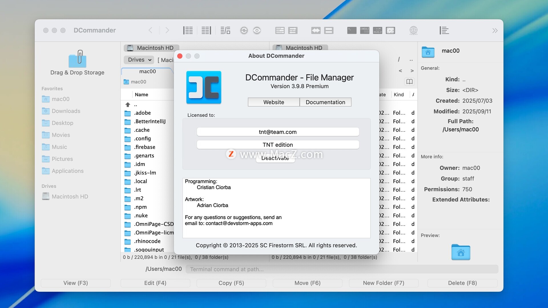Image resolution: width=548 pixels, height=308 pixels.
Task: Select the left-panel list view icon
Action: [188, 30]
